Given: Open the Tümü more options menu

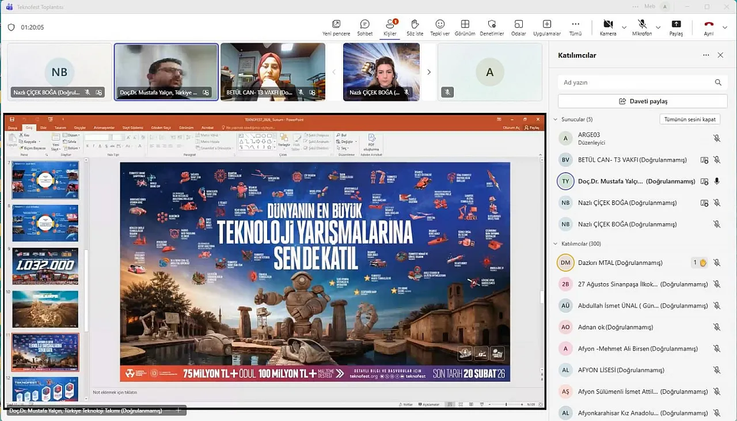Looking at the screenshot, I should 575,24.
